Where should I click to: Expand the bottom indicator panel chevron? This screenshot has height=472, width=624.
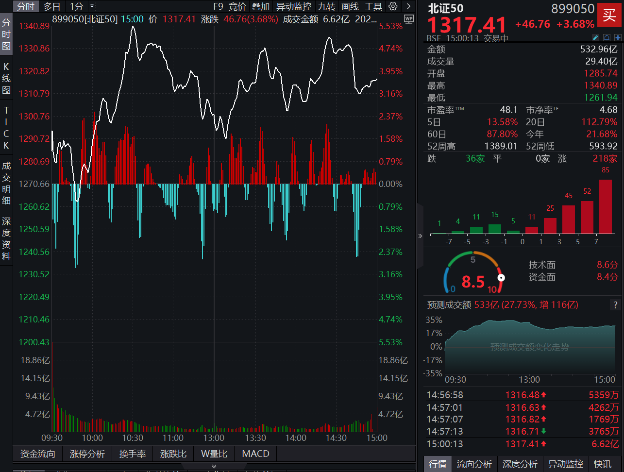[214, 466]
